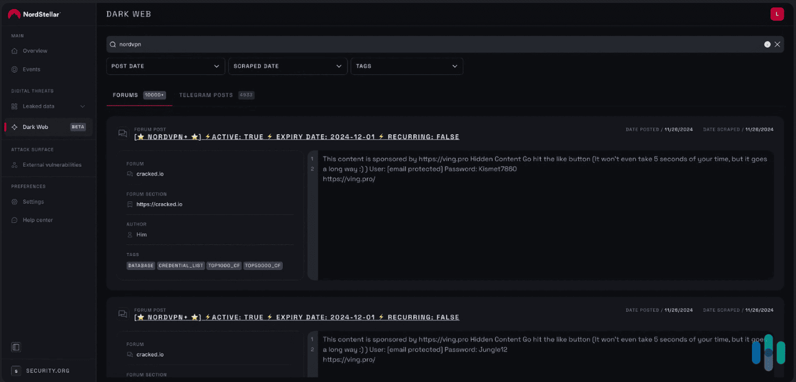The width and height of the screenshot is (796, 382).
Task: Switch to the TELEGRAM POSTS tab
Action: 206,94
